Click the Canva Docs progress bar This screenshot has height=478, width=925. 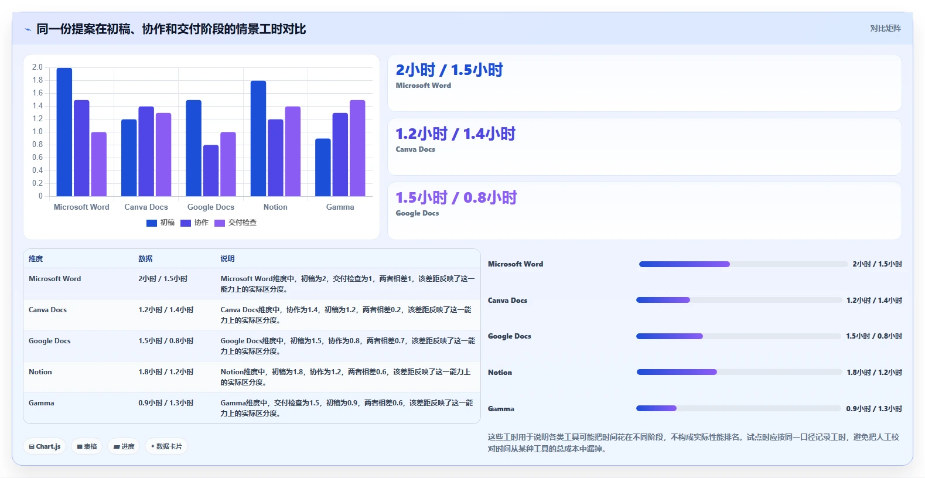[739, 300]
